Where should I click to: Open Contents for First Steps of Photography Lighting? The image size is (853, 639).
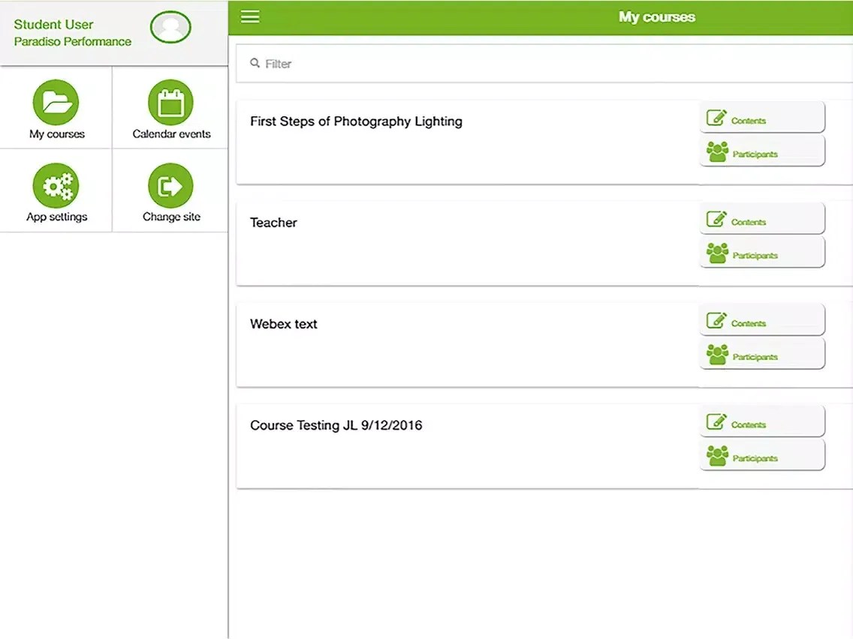(x=762, y=117)
